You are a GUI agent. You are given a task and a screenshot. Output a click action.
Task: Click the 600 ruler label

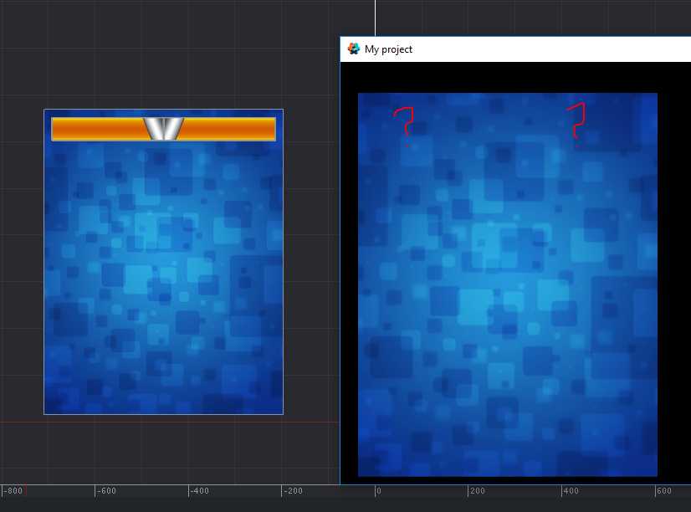pos(664,491)
